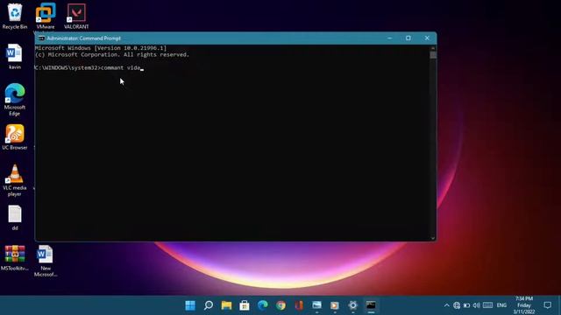Viewport: 561px width, 315px height.
Task: Open volume control in system tray
Action: (477, 305)
